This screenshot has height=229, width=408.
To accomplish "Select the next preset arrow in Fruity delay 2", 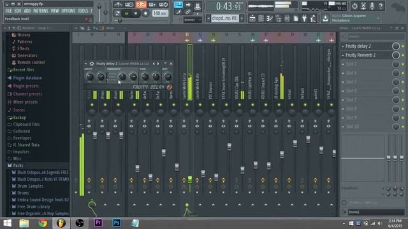I will 158,64.
